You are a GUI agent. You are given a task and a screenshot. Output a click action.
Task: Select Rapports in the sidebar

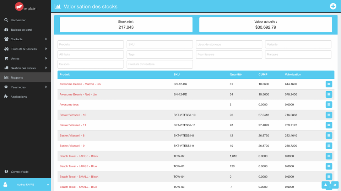pyautogui.click(x=26, y=77)
